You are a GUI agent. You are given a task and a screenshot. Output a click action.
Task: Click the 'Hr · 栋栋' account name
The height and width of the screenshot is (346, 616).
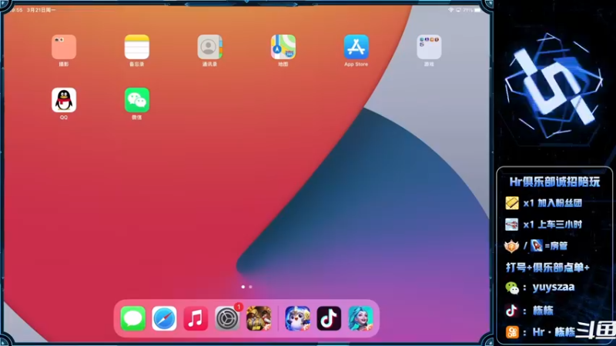coord(554,332)
